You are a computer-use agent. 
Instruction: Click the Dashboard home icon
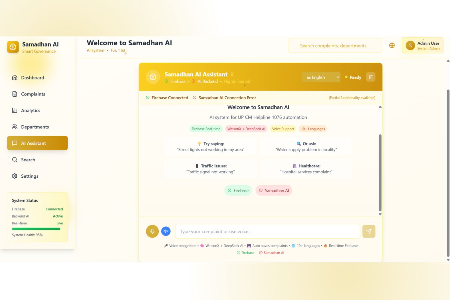tap(14, 77)
